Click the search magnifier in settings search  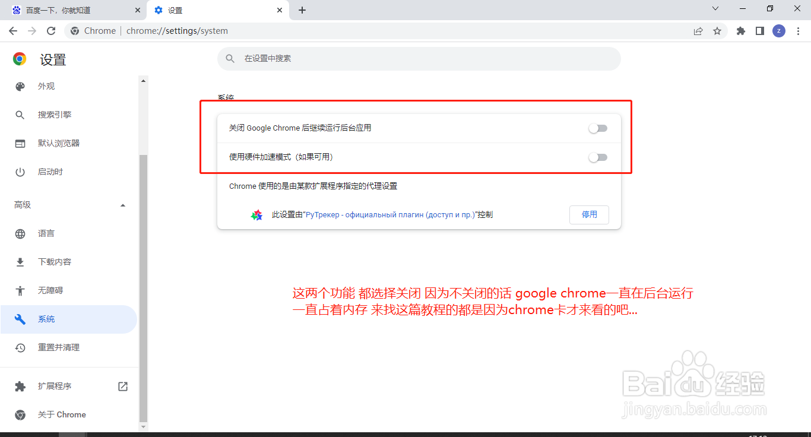pyautogui.click(x=230, y=59)
